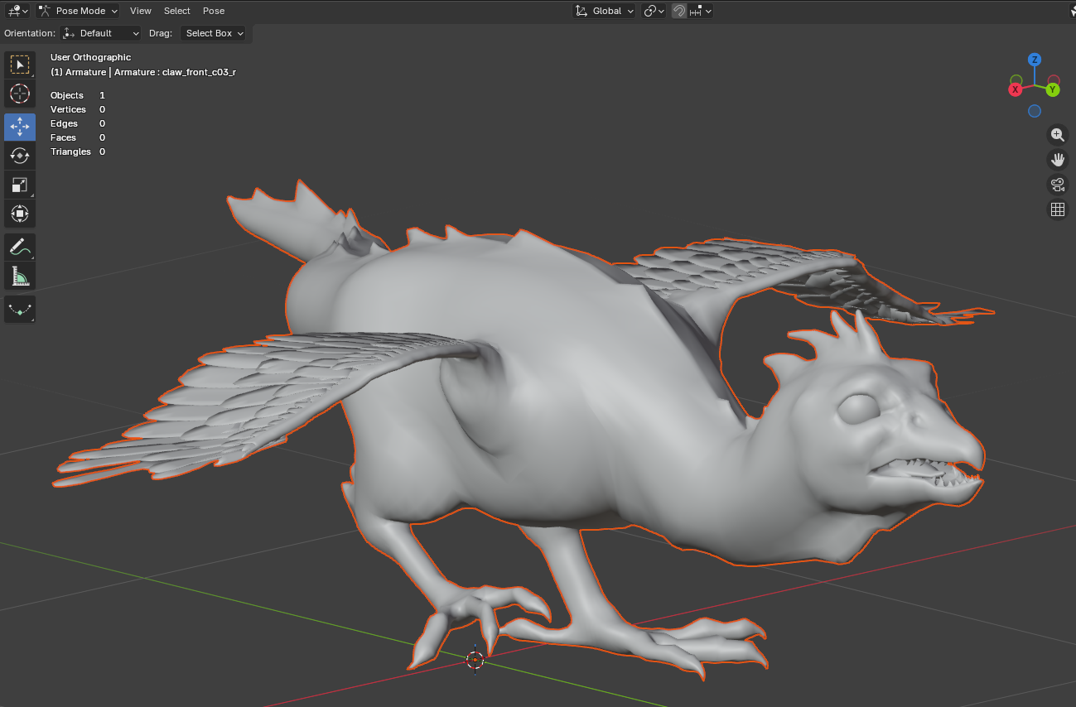Choose the Rotate tool

point(20,156)
